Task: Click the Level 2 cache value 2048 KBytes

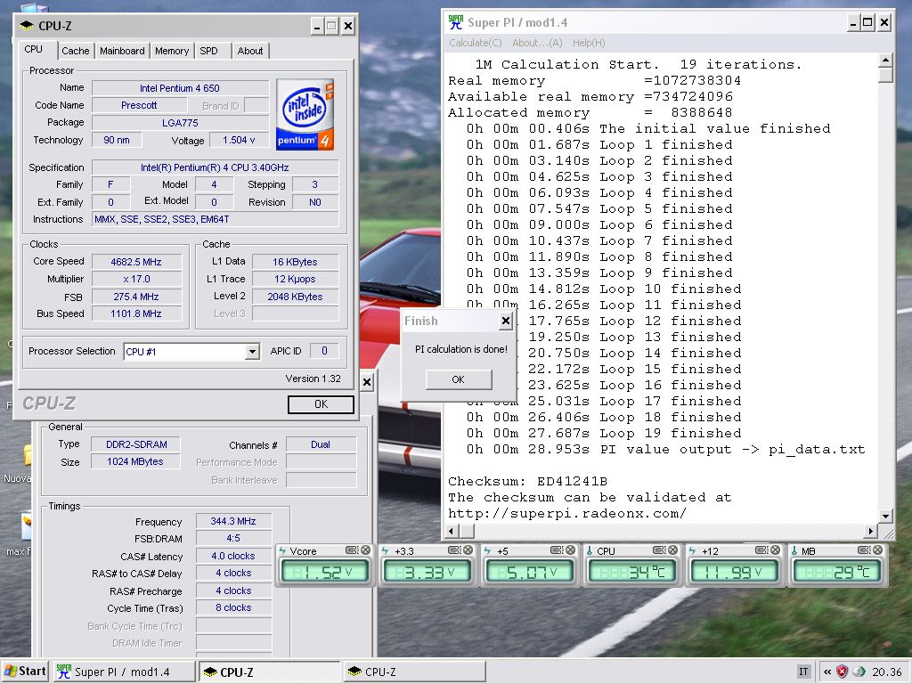Action: (x=295, y=297)
